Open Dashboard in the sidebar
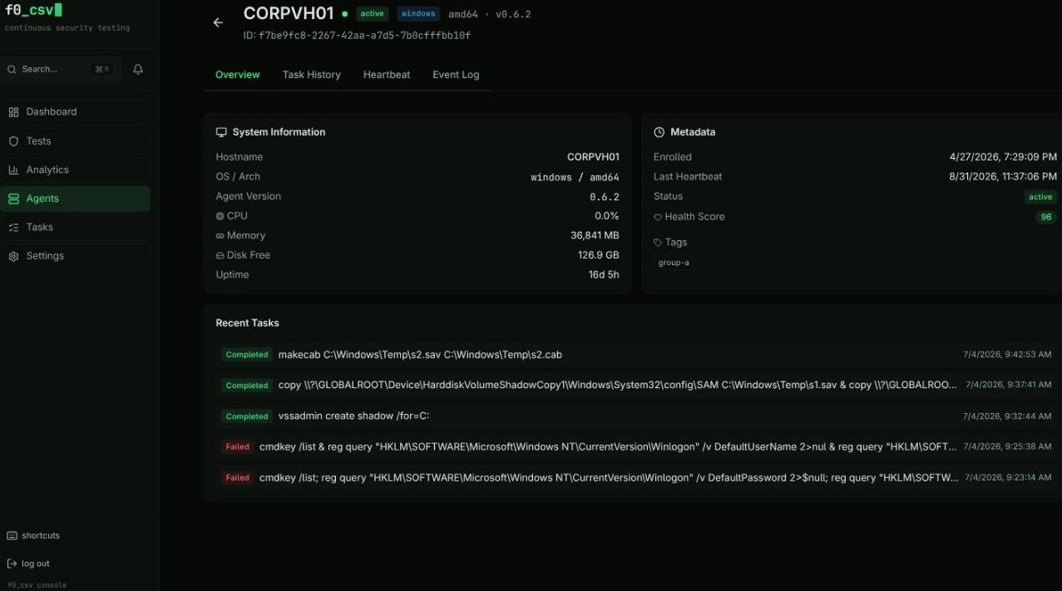Viewport: 1062px width, 591px height. (76, 111)
